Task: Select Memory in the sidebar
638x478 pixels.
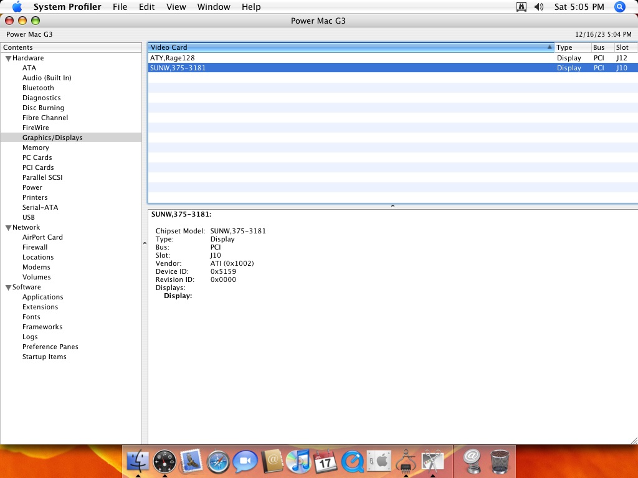Action: point(36,148)
